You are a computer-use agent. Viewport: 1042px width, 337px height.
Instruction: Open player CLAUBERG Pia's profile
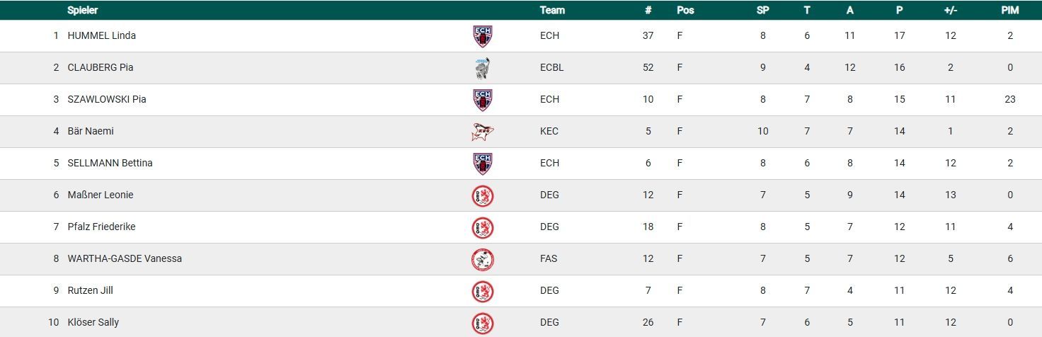click(101, 67)
